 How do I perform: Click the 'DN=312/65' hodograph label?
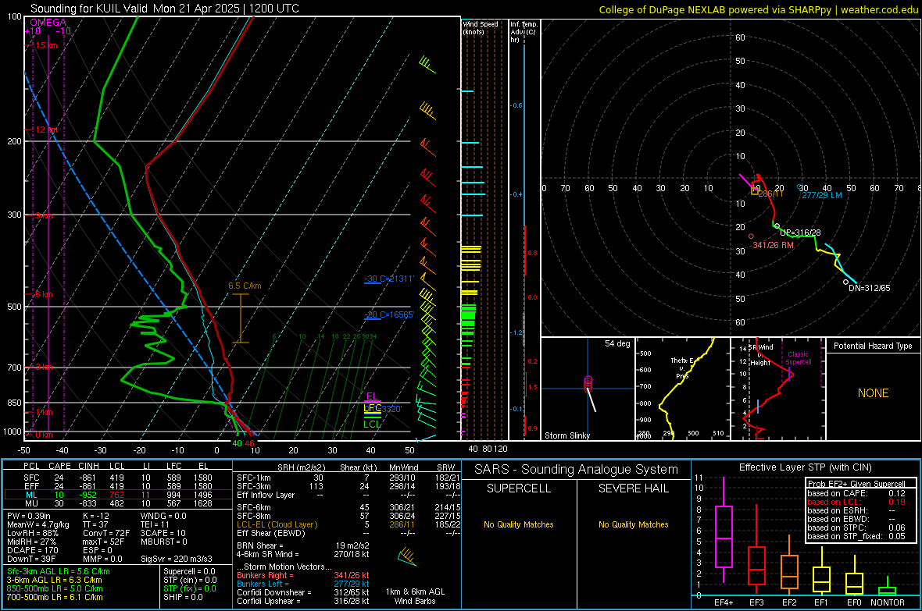[x=869, y=288]
